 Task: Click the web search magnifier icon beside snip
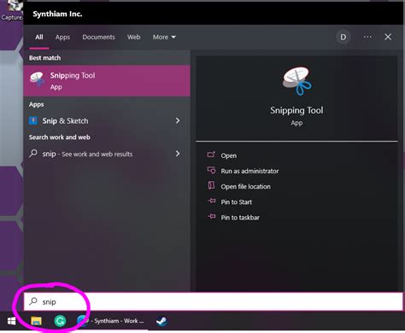[33, 154]
